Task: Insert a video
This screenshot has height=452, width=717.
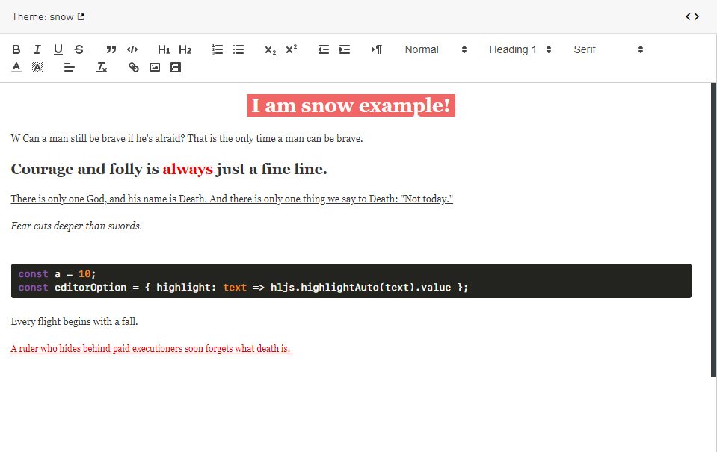Action: point(176,68)
